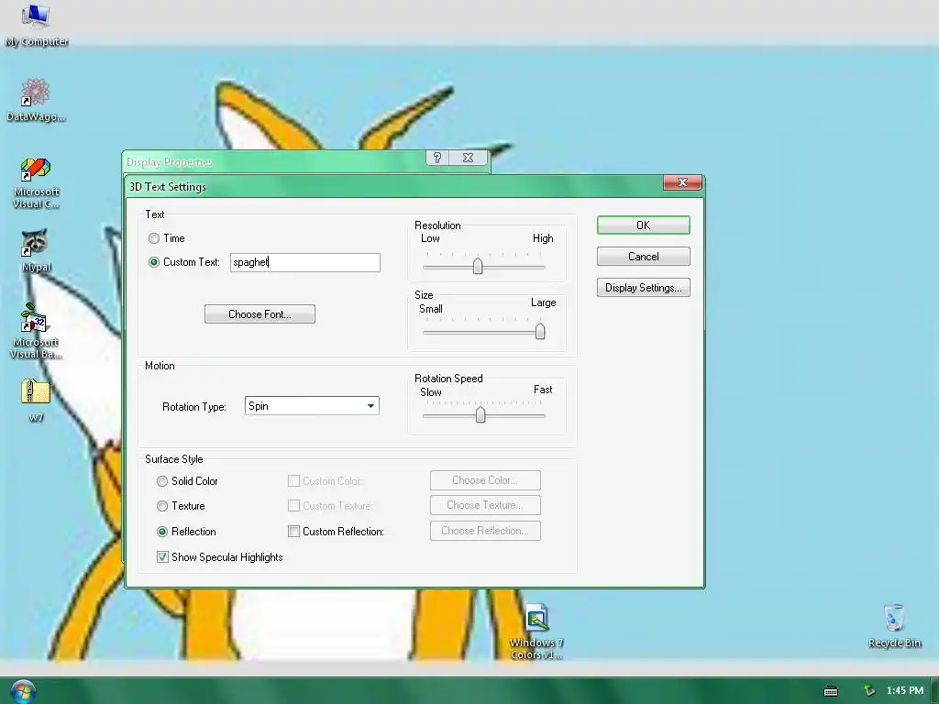Screen dimensions: 939x704
Task: Select the Reflection radio button
Action: click(162, 532)
